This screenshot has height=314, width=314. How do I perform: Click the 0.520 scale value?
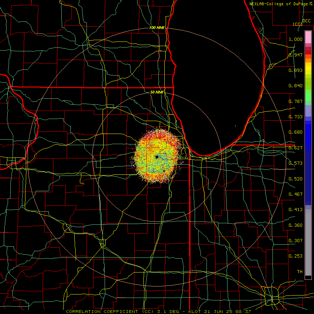(296, 179)
